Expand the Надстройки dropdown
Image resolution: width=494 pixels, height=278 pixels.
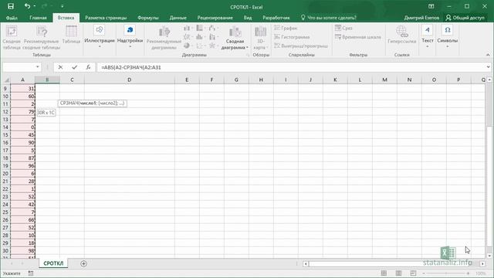130,37
